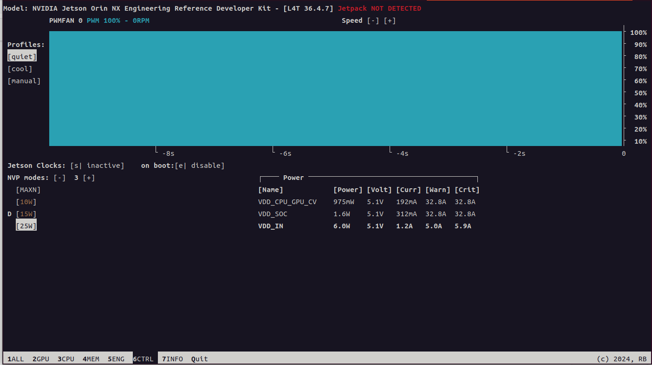Click the (c) 2024, RB credit
The image size is (652, 365).
[622, 359]
